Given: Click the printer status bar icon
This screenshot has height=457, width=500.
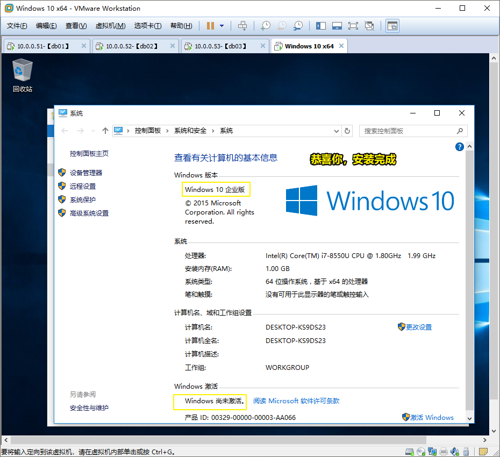Looking at the screenshot, I should coord(444,452).
